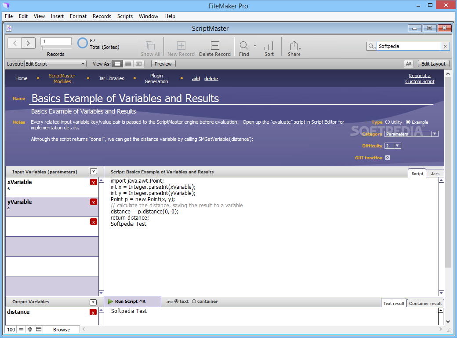The width and height of the screenshot is (457, 338).
Task: Open Records menu
Action: (102, 16)
